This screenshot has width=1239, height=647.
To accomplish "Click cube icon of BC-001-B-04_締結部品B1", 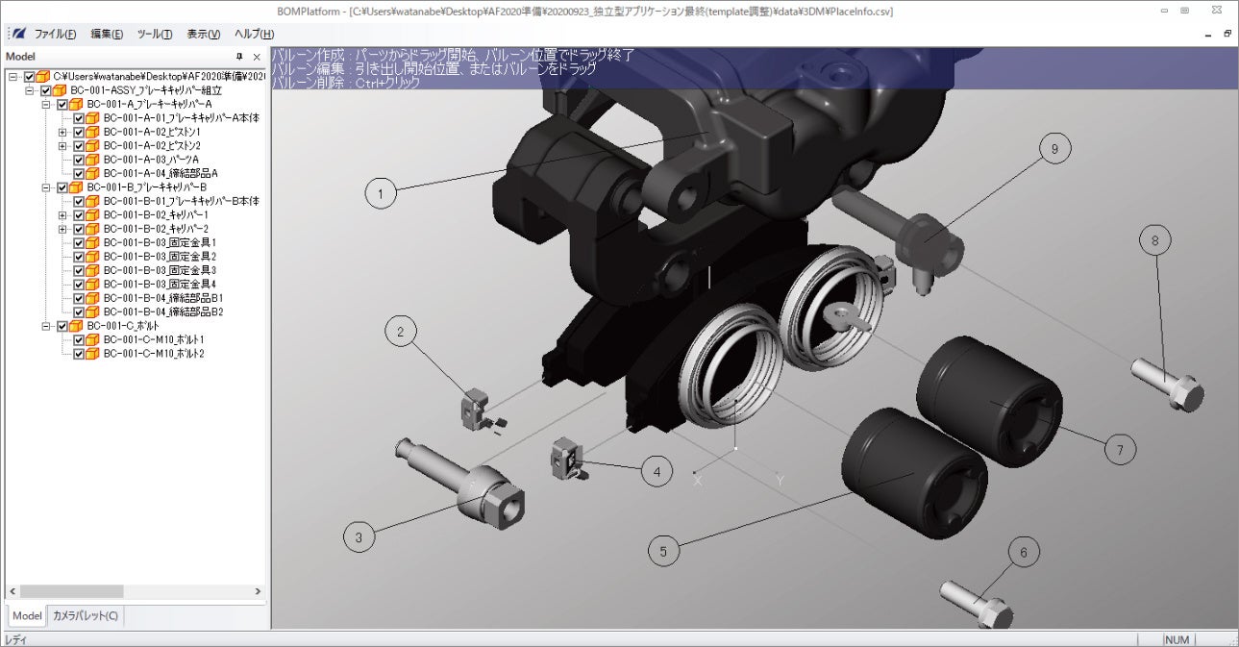I will pyautogui.click(x=93, y=299).
